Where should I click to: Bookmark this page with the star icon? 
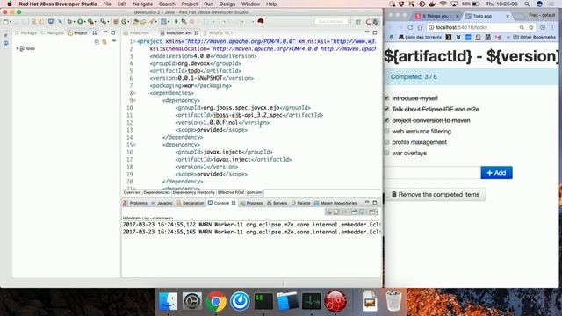[530, 27]
